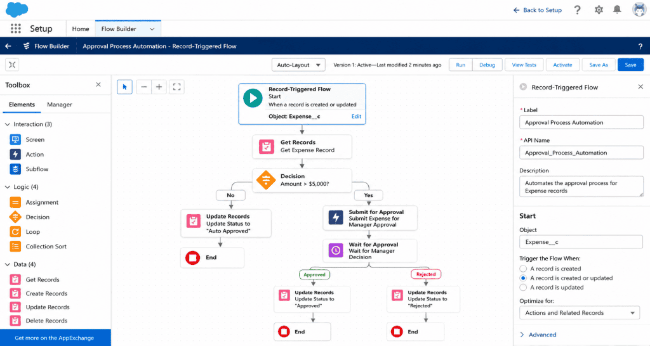
Task: Select the Collection Sort icon in Toolbox
Action: click(x=15, y=247)
